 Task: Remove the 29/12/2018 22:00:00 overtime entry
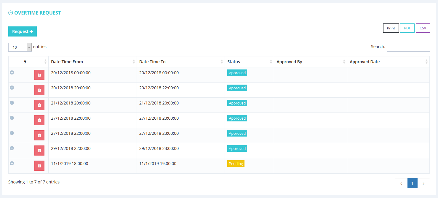tap(39, 151)
